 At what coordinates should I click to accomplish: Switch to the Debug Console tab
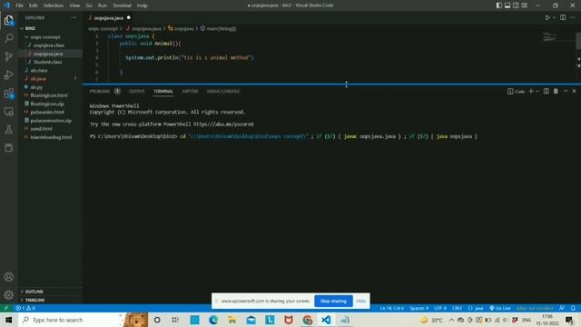(223, 91)
